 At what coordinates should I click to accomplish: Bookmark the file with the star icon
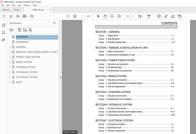[x=11, y=16]
